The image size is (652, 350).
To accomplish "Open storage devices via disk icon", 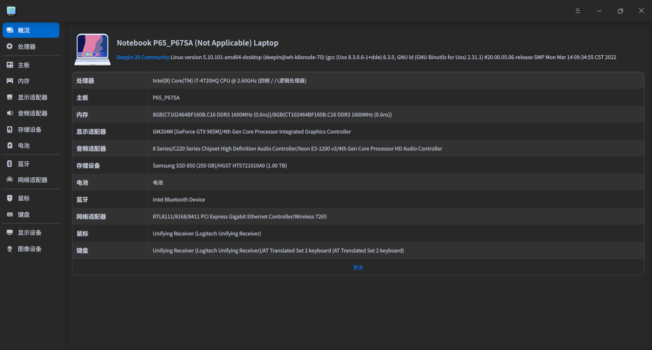I will tap(10, 129).
